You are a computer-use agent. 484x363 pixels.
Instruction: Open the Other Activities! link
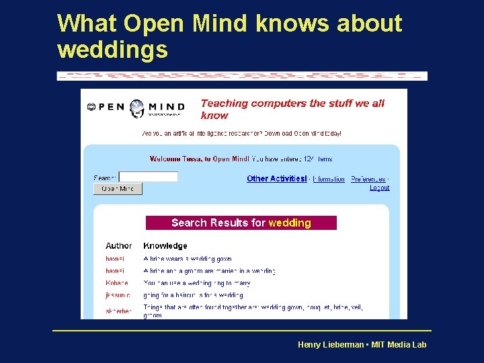coord(276,179)
